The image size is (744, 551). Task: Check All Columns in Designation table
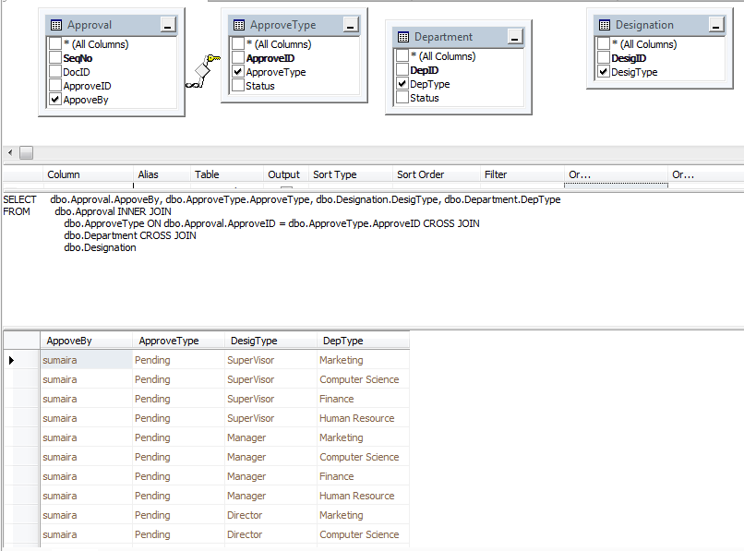604,44
